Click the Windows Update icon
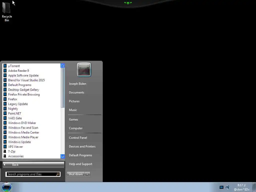 5,142
